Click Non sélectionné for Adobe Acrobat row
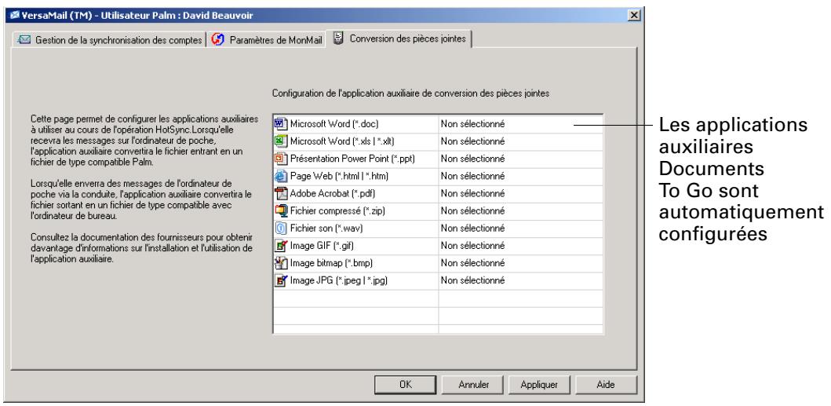The image size is (831, 406). 472,194
